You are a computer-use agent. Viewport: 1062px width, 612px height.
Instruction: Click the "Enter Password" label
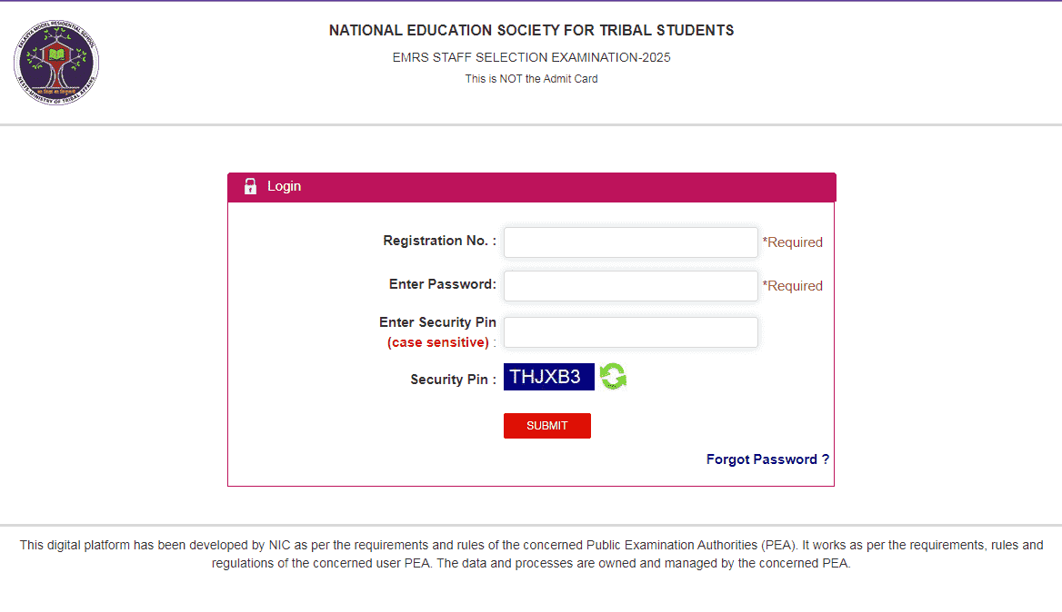[442, 284]
